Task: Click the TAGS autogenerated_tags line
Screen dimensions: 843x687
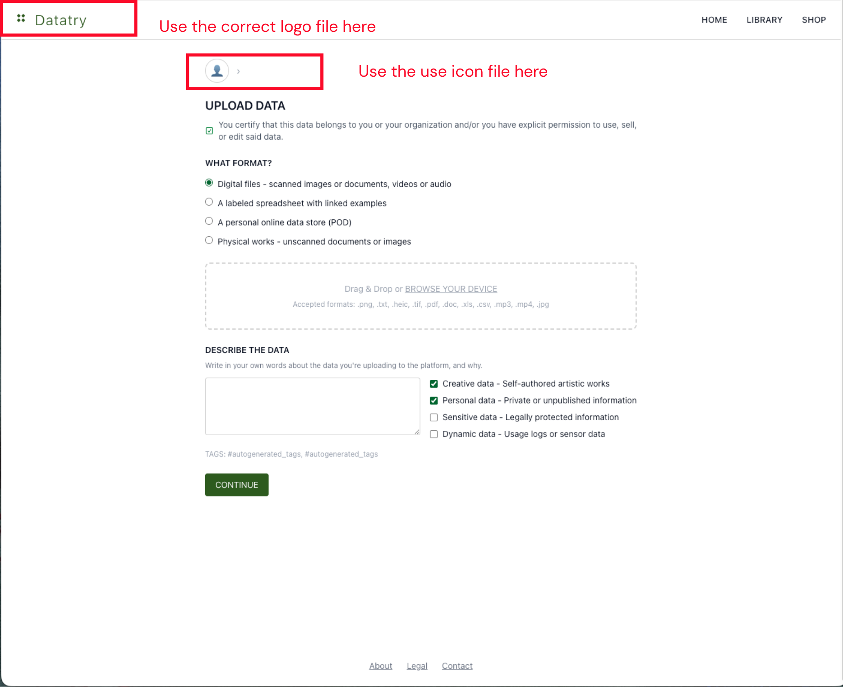Action: tap(291, 454)
